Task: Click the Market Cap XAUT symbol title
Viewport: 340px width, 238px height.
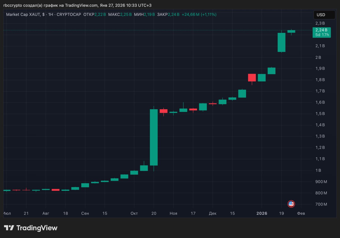Action: 23,15
